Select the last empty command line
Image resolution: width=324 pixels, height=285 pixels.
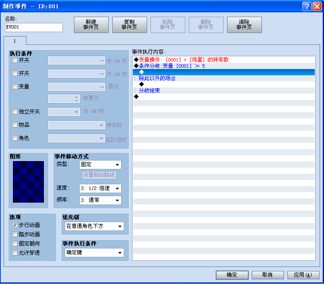[x=224, y=97]
